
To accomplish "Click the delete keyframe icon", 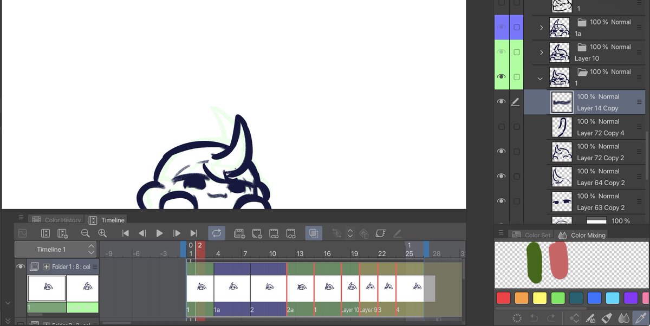I will click(x=364, y=233).
